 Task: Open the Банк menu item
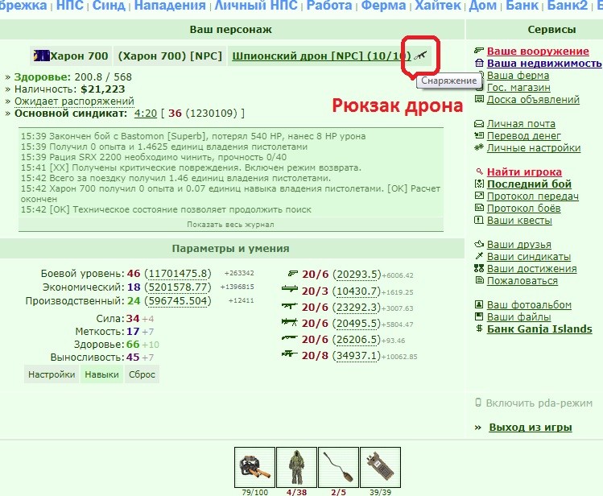click(x=522, y=6)
